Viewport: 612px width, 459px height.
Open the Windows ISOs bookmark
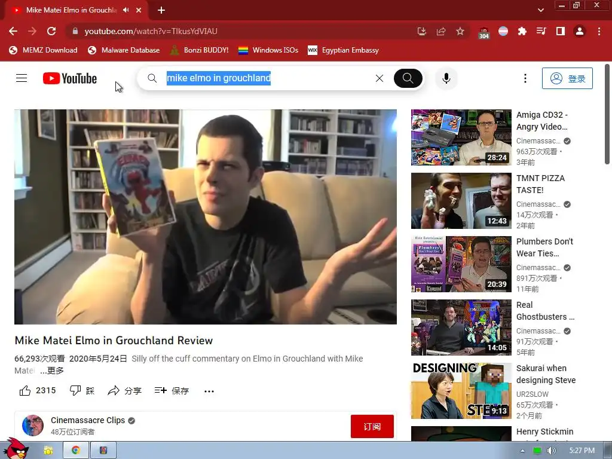[268, 50]
